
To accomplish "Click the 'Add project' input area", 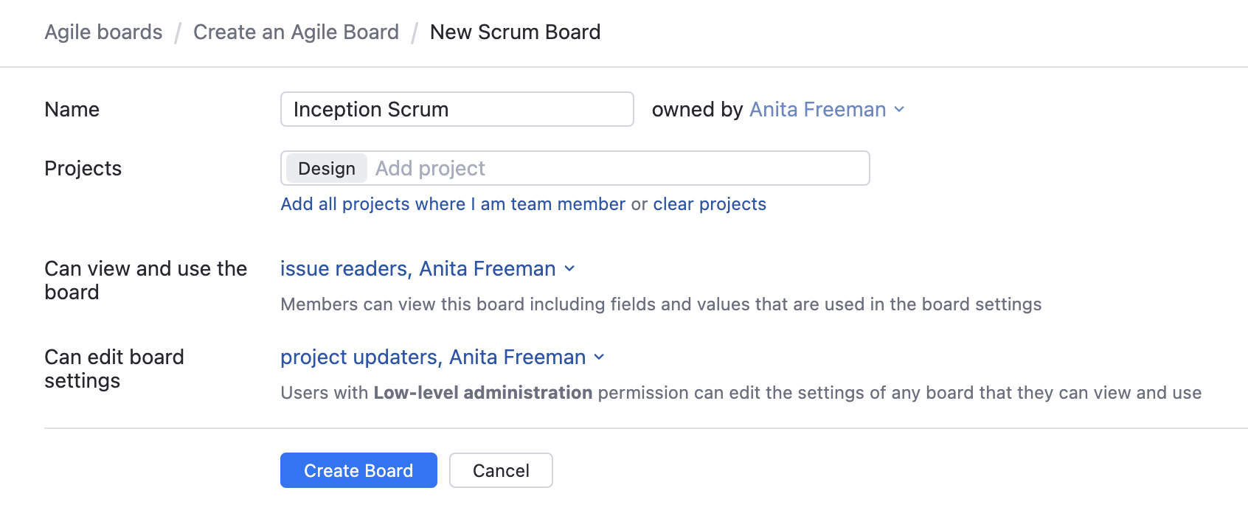I will tap(430, 168).
